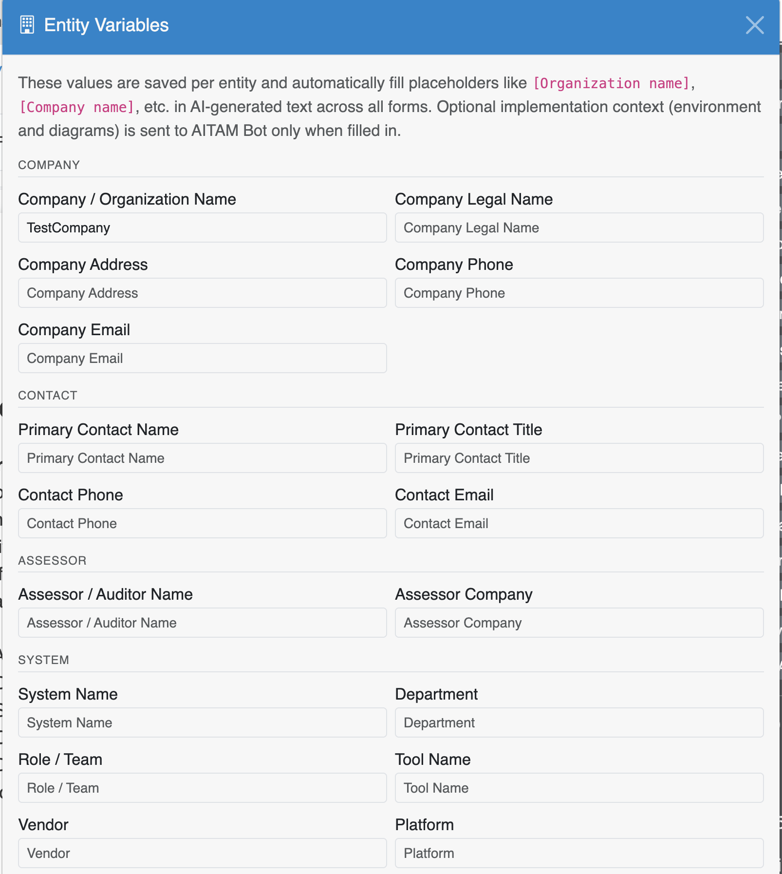This screenshot has width=782, height=874.
Task: Activate the Company Email textbox
Action: point(203,358)
